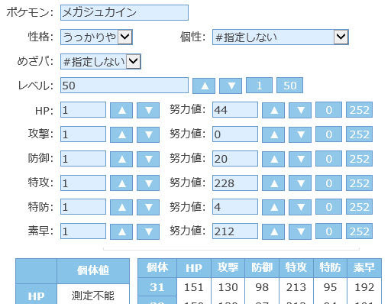Viewport: 391px width, 304px height.
Task: Lower the 素早 努力値 with down arrow
Action: coord(300,231)
